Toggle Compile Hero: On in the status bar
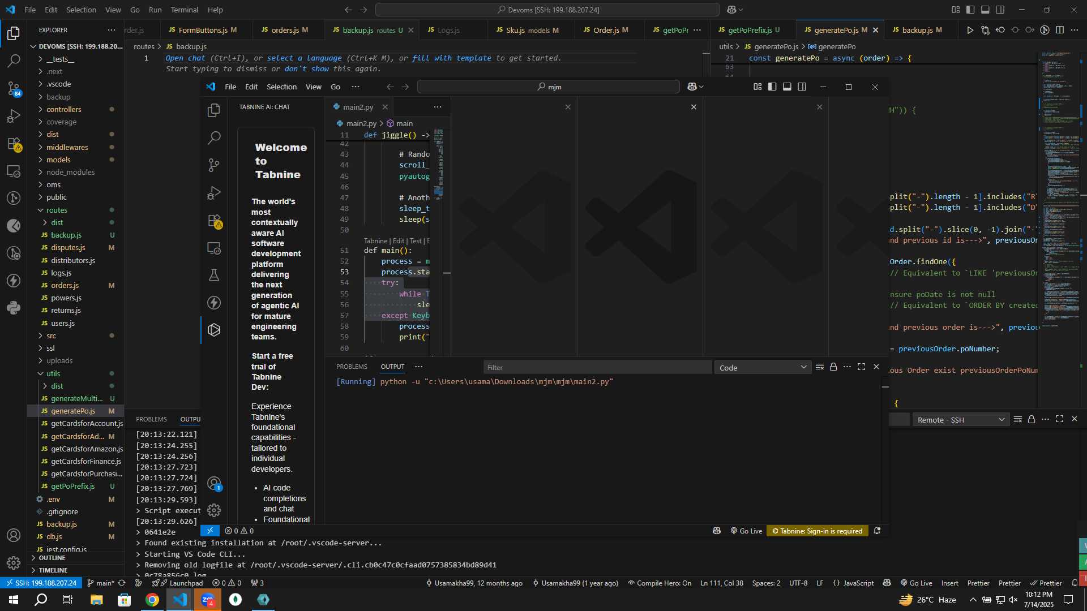Viewport: 1087px width, 611px height. pos(660,583)
